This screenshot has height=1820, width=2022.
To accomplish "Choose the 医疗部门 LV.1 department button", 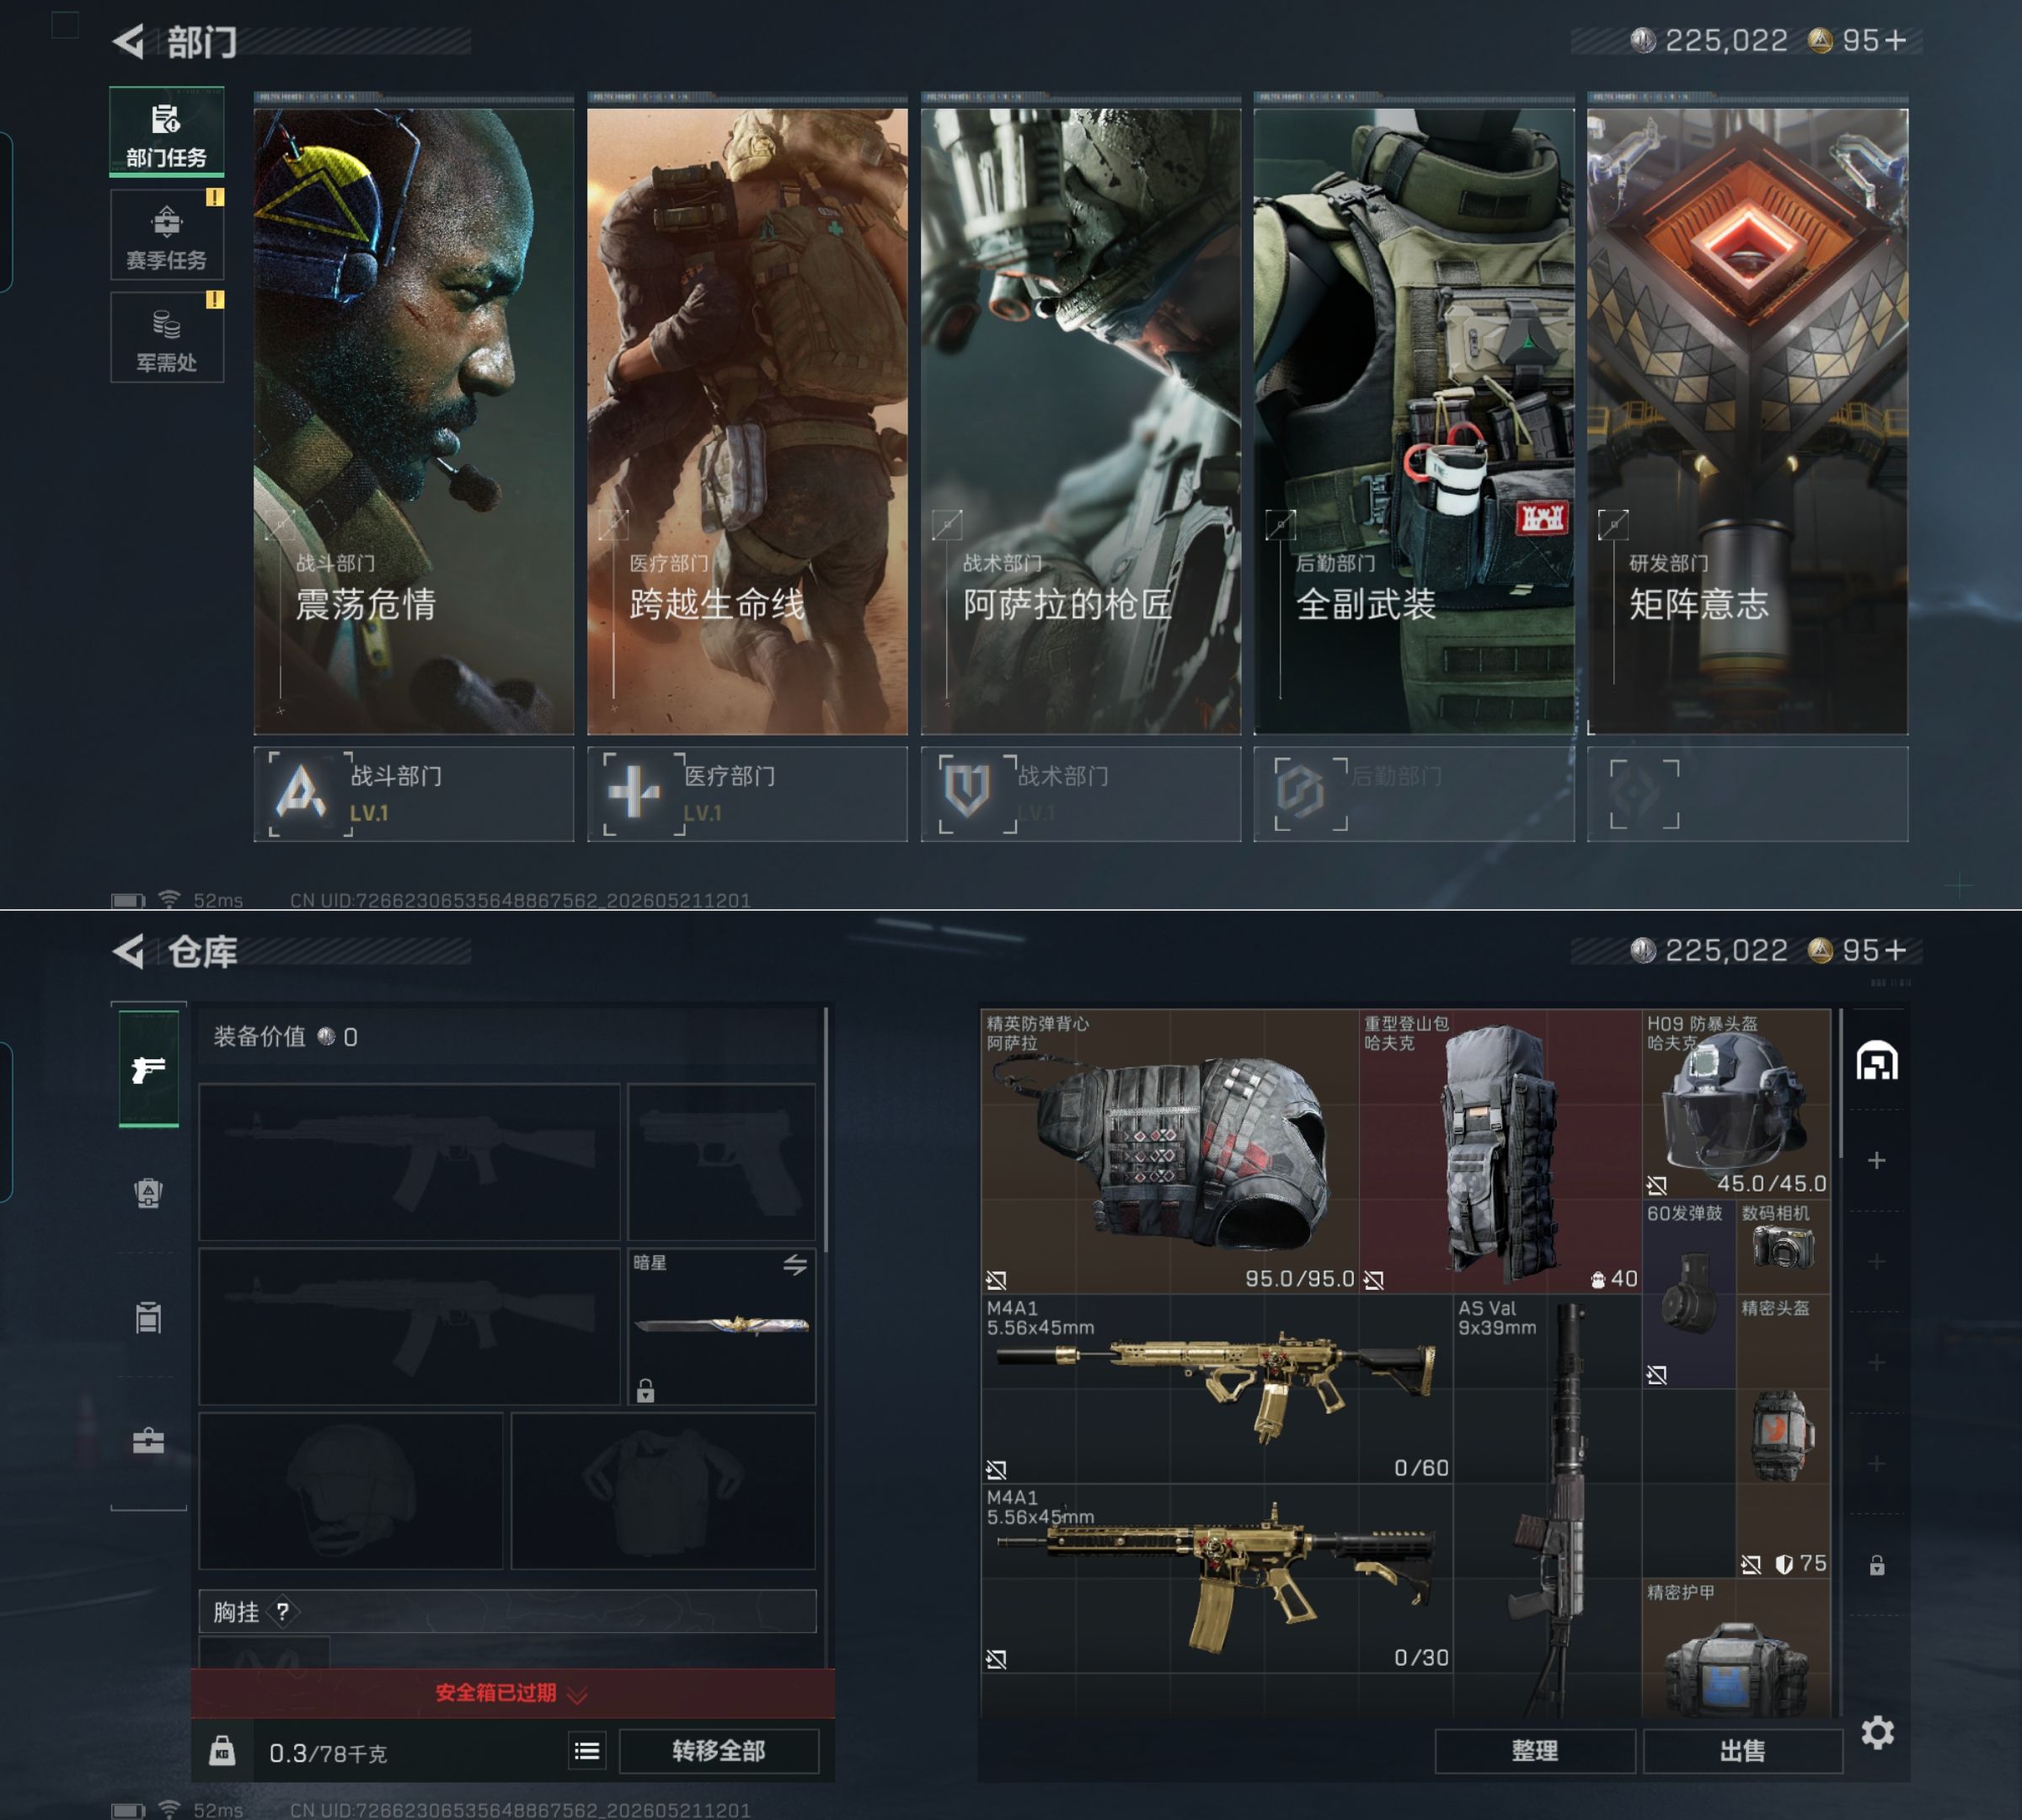I will pyautogui.click(x=747, y=794).
